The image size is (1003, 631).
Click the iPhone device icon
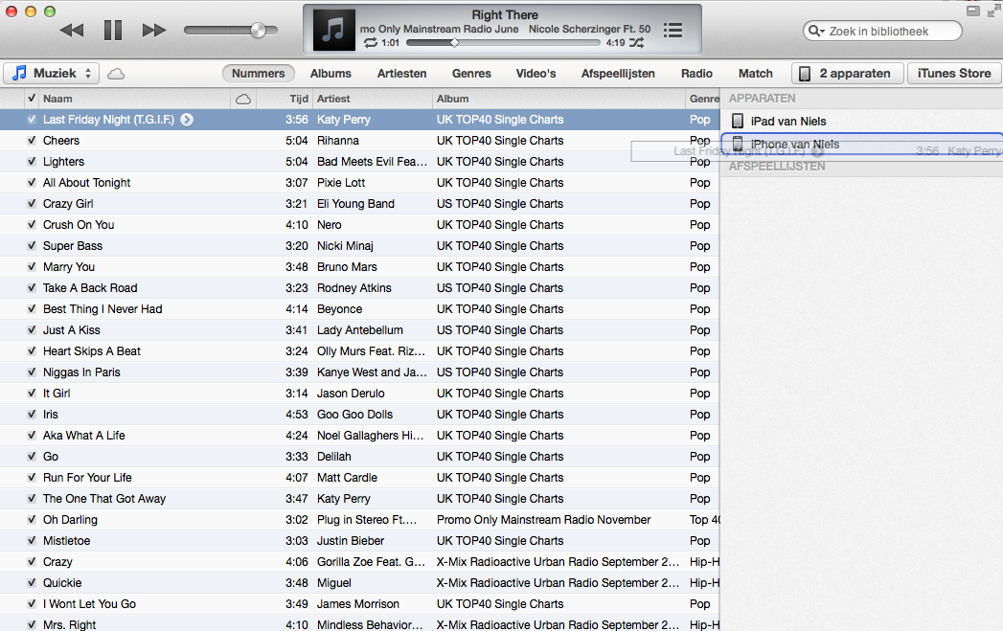(x=738, y=144)
